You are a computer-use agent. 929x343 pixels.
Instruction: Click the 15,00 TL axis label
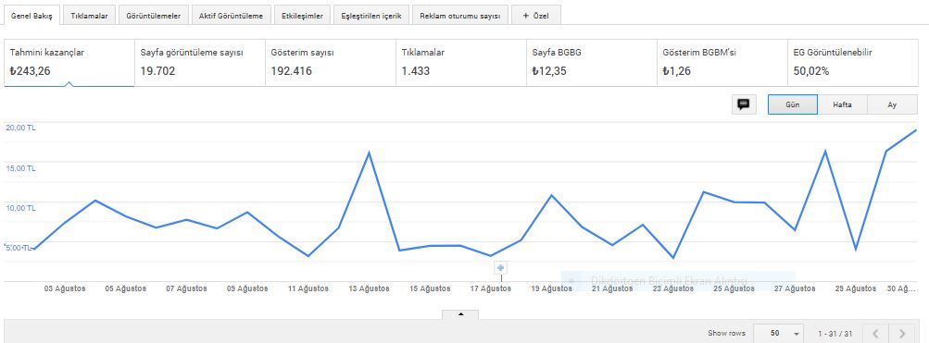coord(20,168)
